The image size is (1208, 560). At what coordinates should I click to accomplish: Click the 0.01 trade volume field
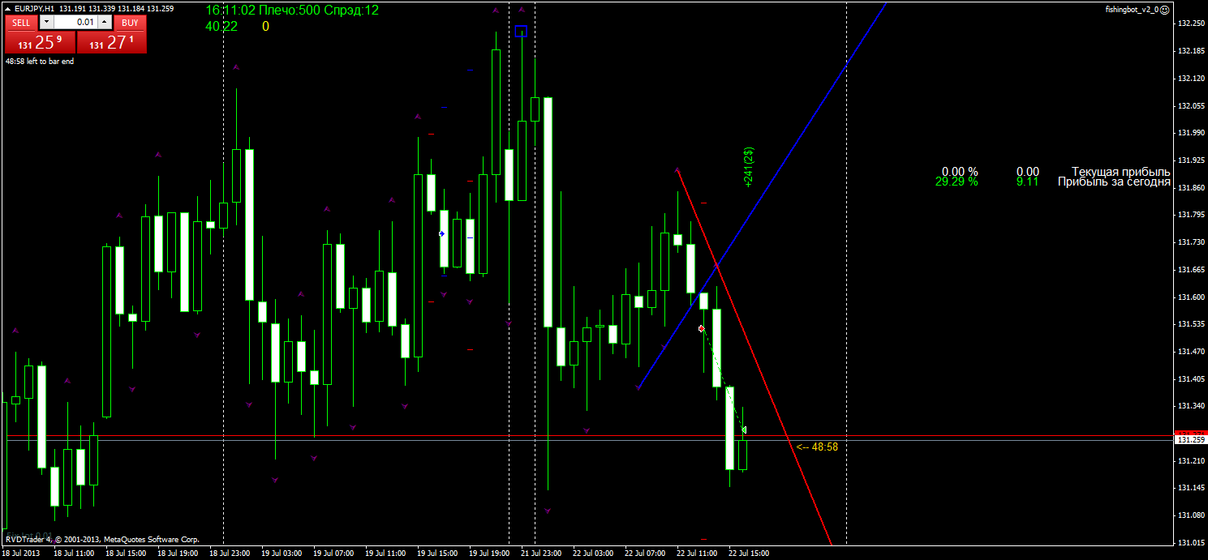tap(76, 23)
